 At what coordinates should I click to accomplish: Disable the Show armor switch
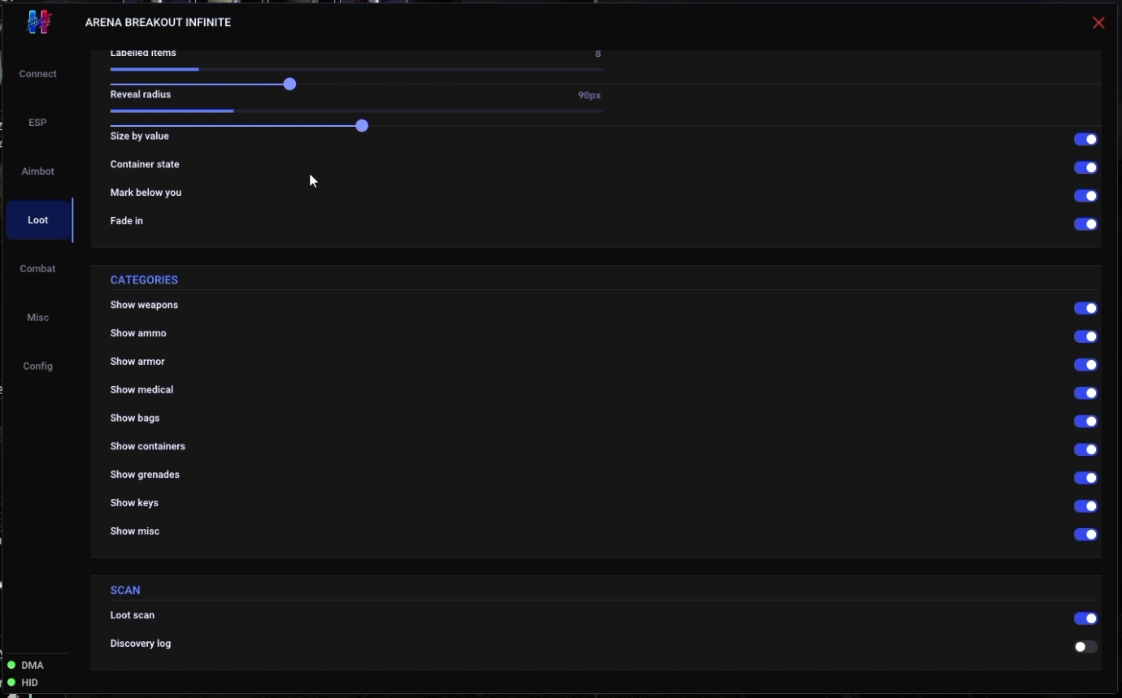[x=1085, y=365]
